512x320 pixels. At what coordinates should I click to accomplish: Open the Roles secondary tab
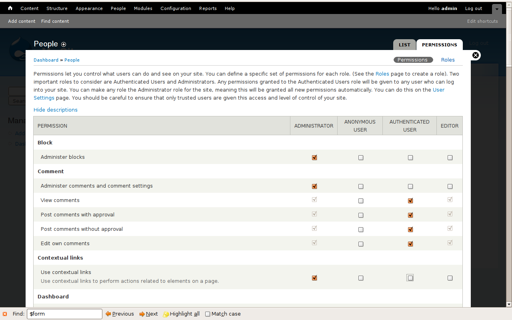click(448, 60)
